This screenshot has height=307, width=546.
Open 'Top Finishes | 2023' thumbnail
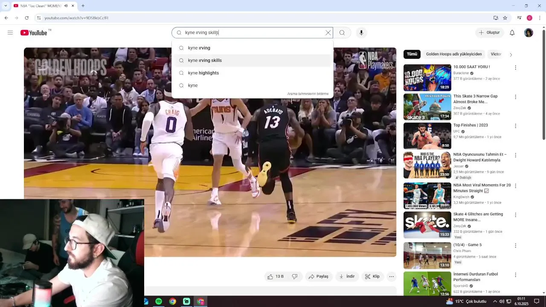(427, 136)
